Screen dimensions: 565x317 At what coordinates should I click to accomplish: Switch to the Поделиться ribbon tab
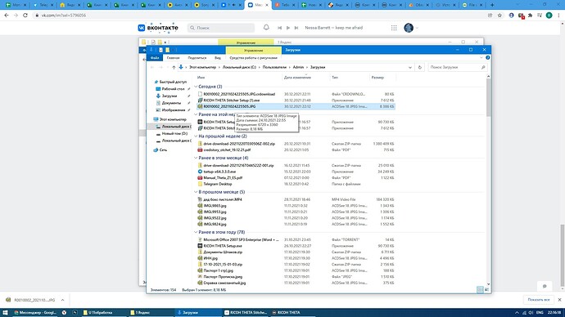point(197,57)
